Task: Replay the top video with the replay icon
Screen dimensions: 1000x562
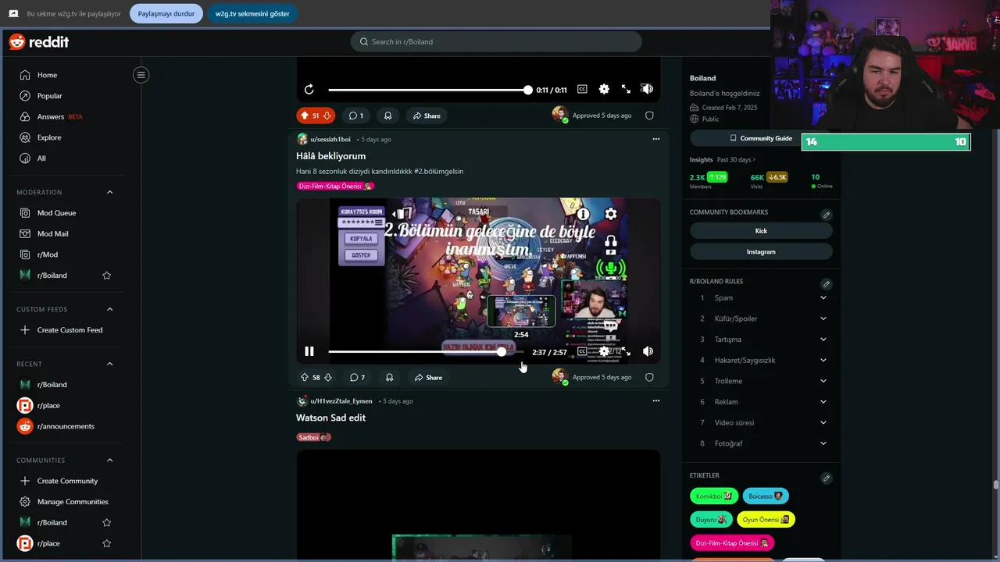Action: click(309, 90)
